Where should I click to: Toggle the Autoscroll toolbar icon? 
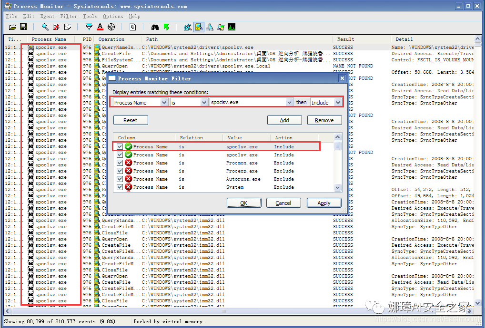56,27
